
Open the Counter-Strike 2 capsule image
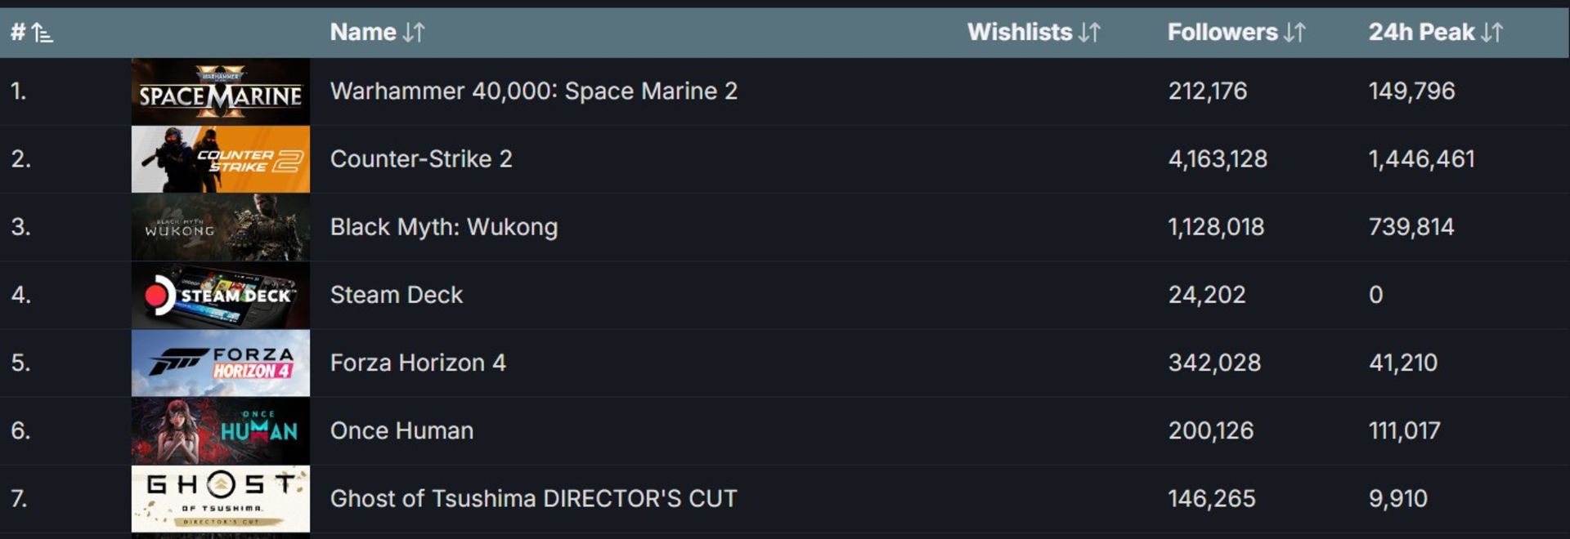tap(221, 159)
